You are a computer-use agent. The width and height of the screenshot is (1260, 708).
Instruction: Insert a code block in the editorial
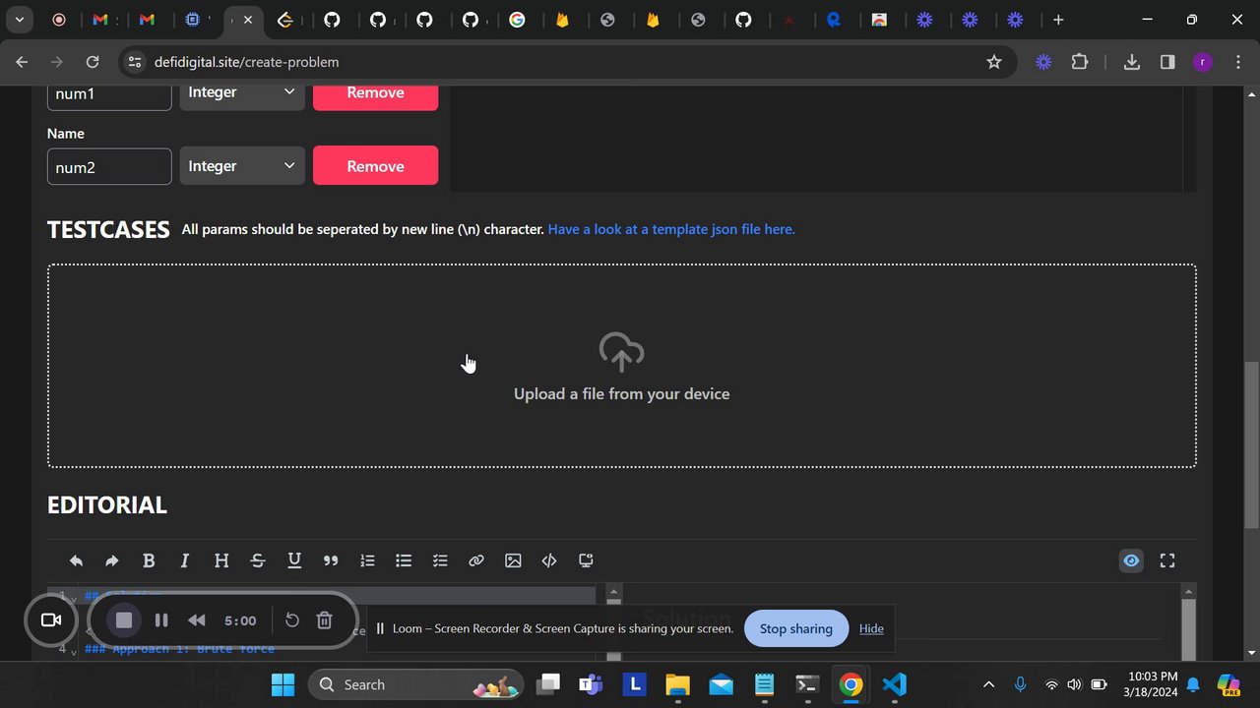586,560
